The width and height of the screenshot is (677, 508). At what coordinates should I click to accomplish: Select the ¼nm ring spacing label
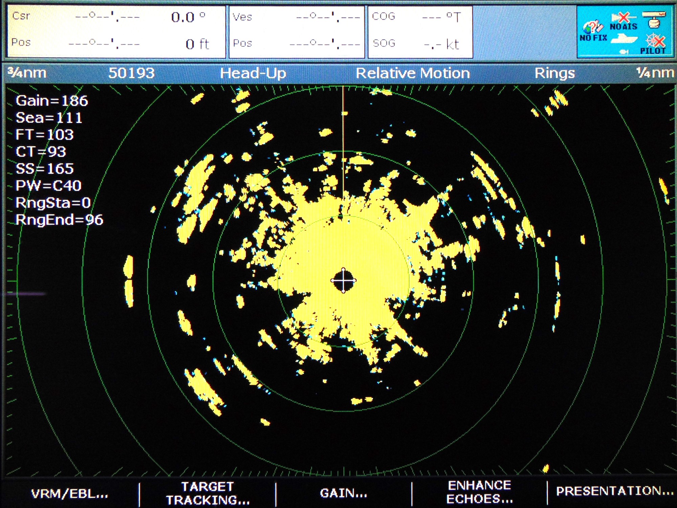point(655,72)
